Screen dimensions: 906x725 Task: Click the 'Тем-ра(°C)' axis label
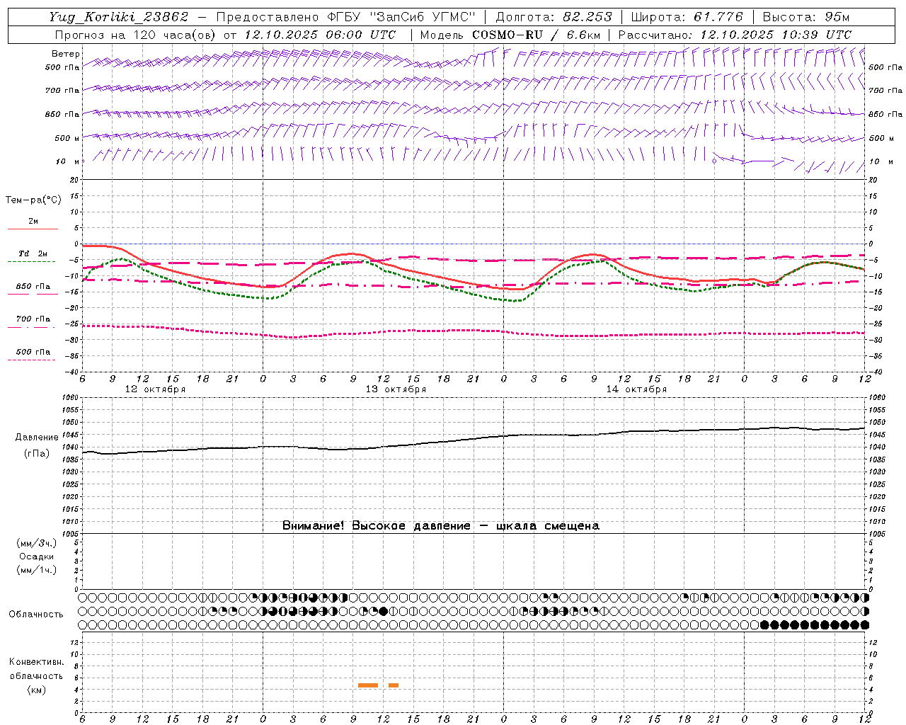[x=33, y=200]
